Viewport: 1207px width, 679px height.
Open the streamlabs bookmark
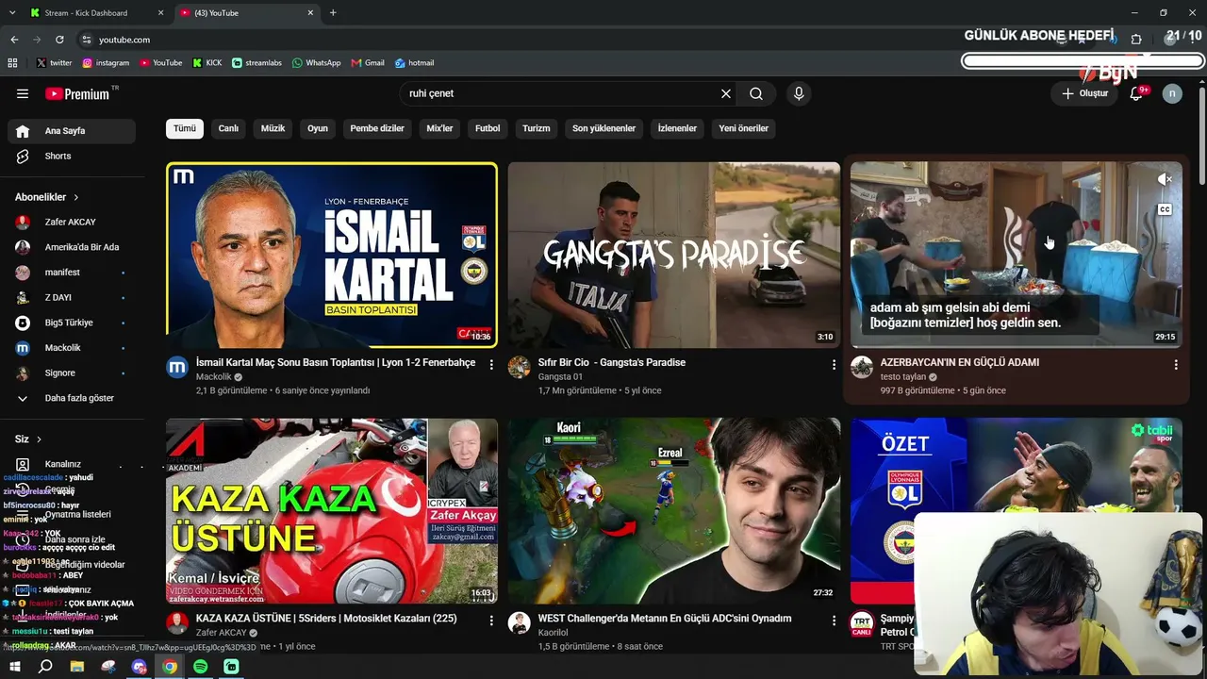point(256,63)
